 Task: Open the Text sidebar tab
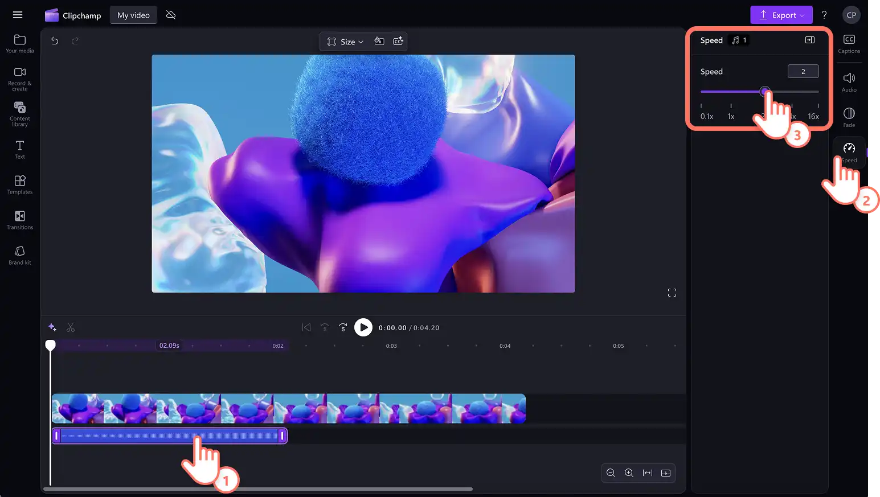point(20,150)
